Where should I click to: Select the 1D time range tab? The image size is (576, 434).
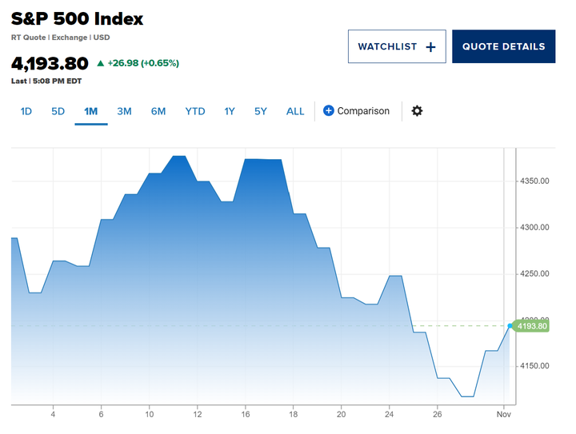pos(26,111)
